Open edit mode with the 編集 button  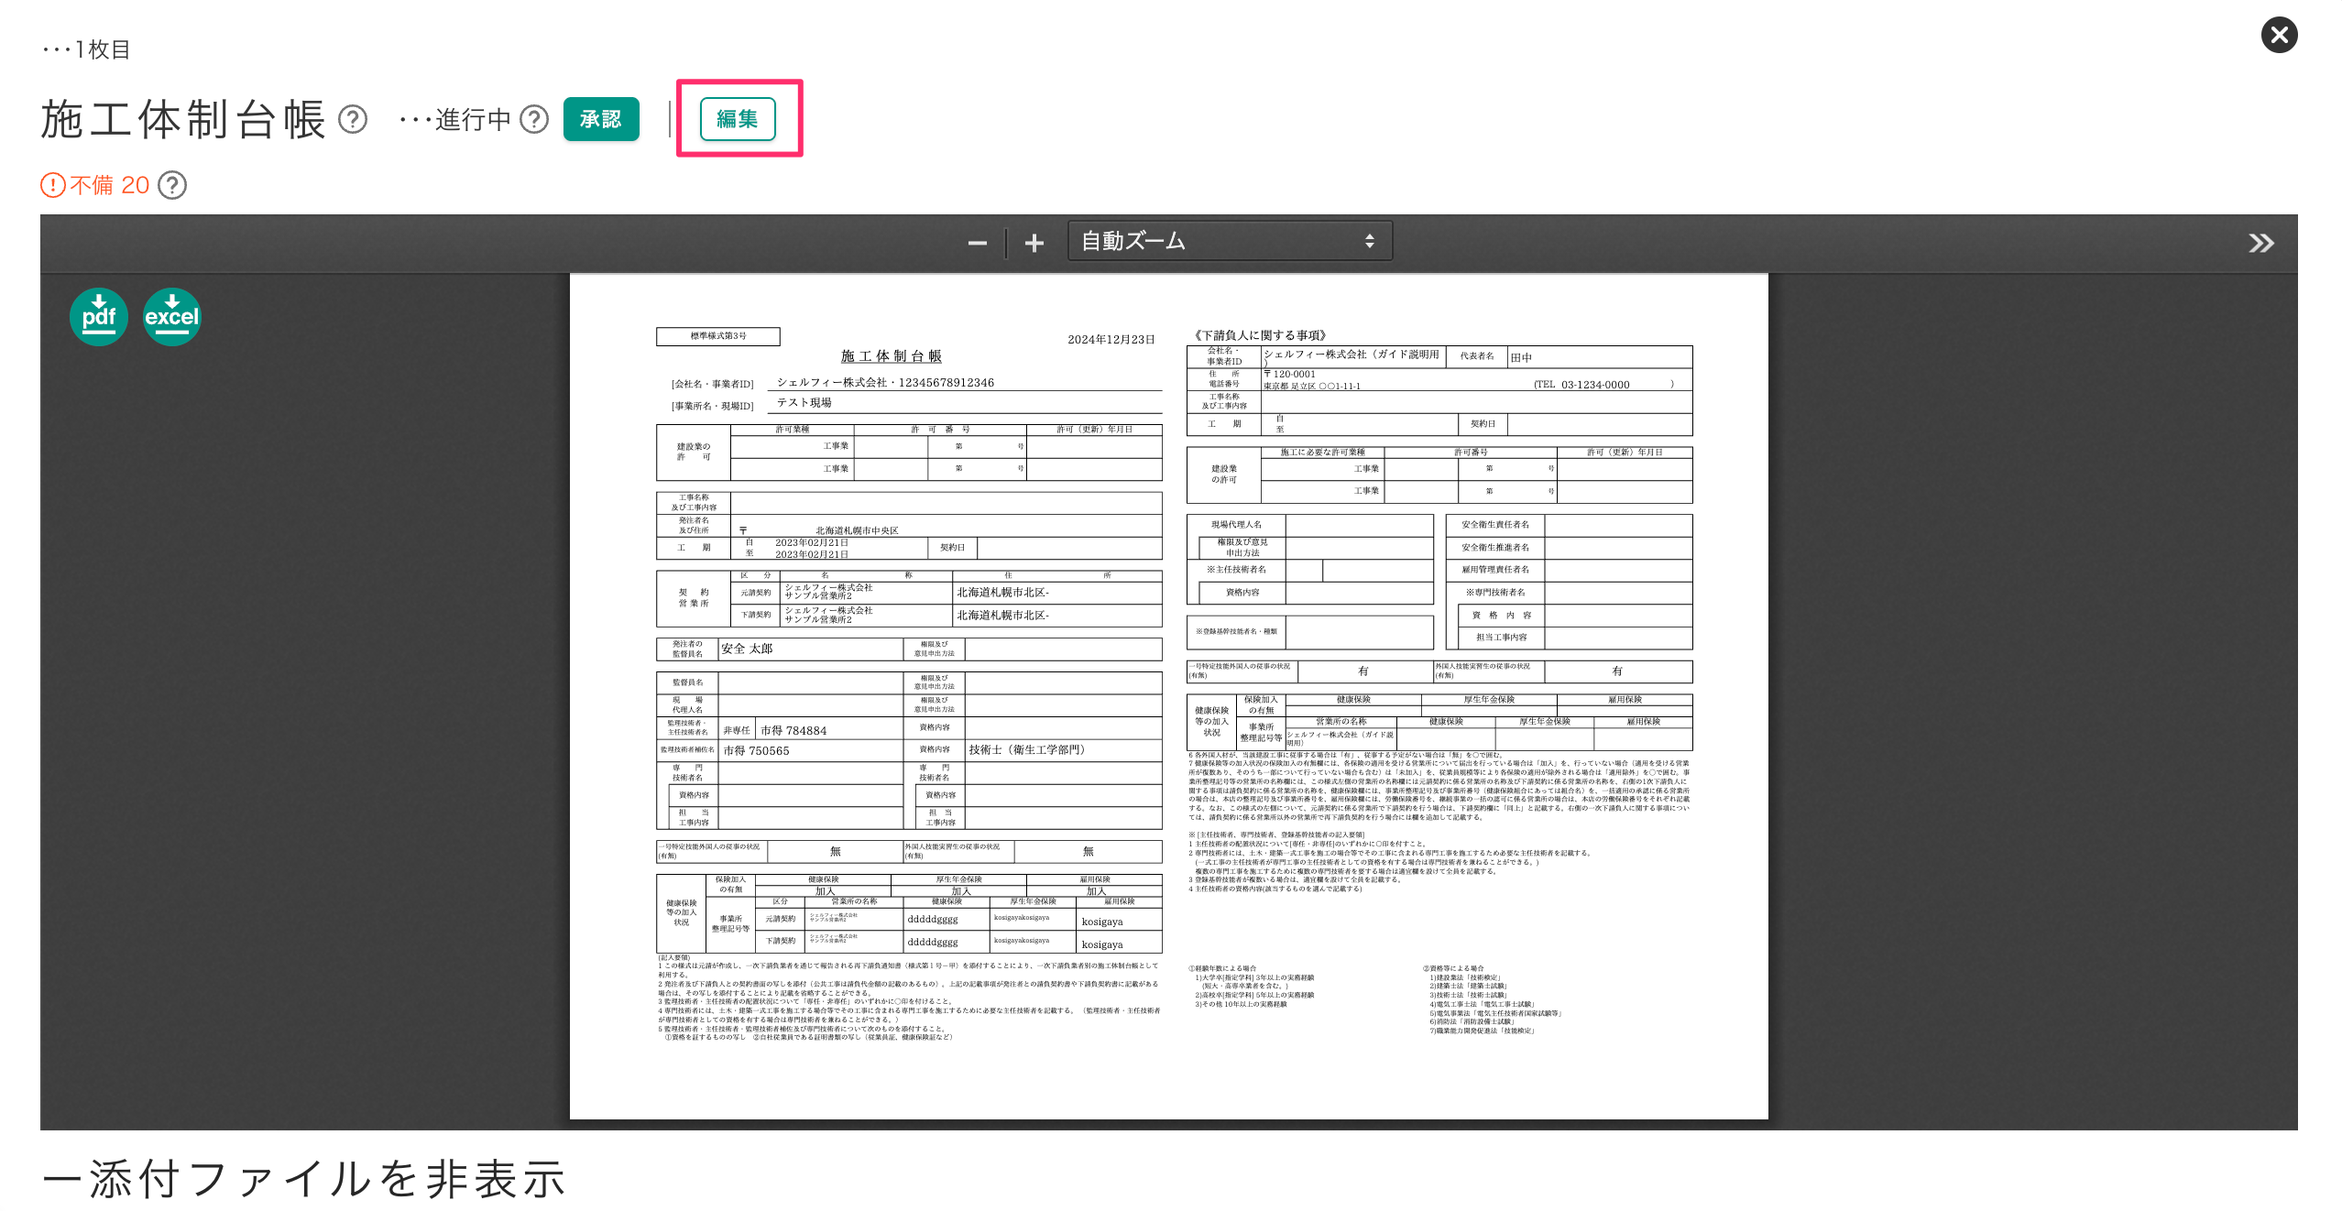[x=736, y=118]
